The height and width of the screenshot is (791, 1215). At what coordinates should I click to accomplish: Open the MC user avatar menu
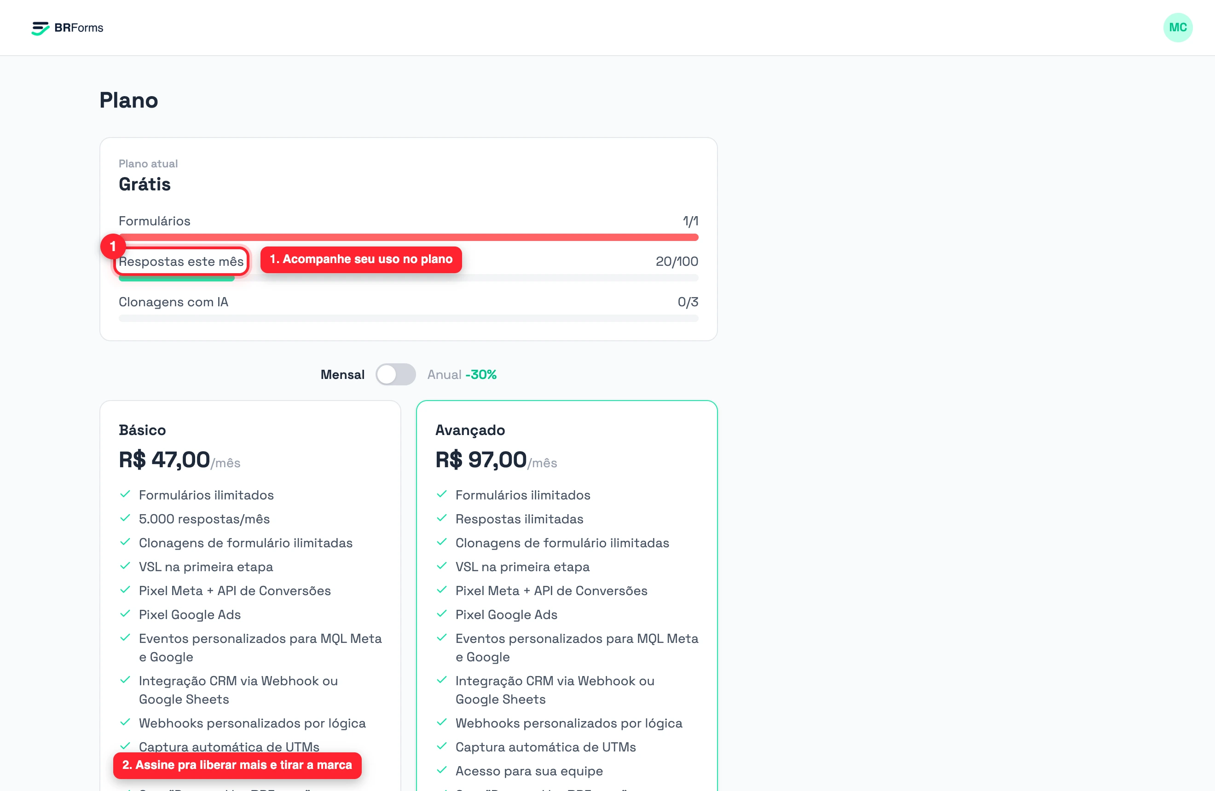click(x=1177, y=28)
